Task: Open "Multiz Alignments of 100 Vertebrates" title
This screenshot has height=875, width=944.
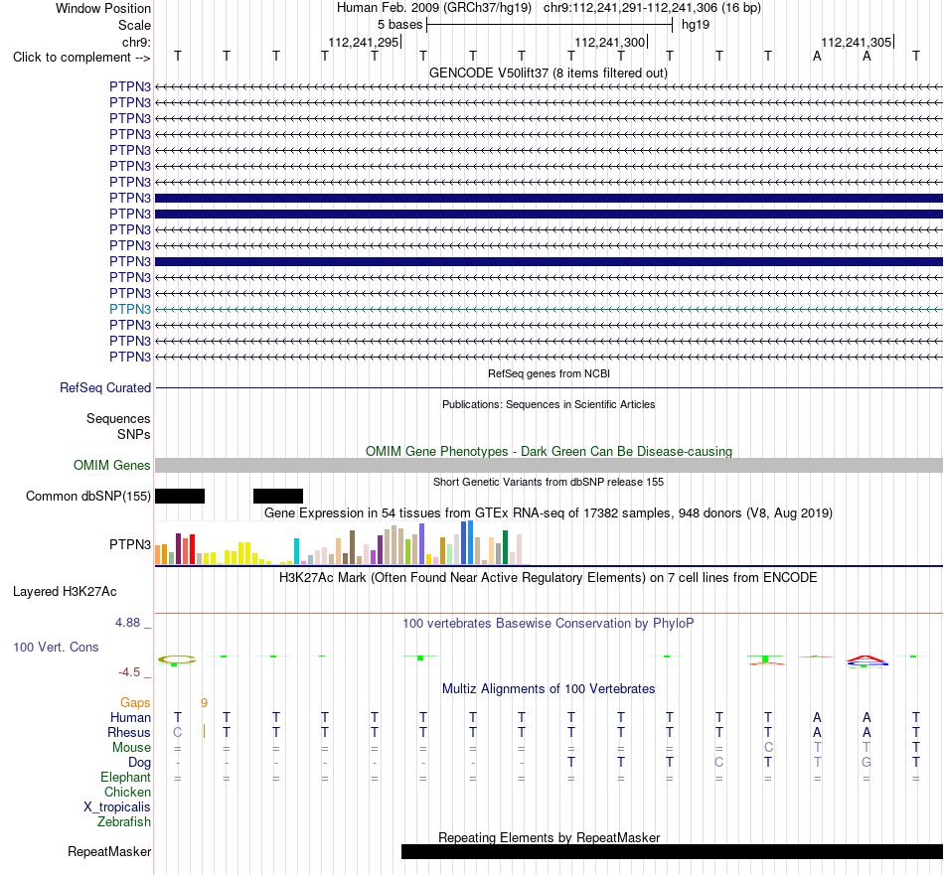Action: [x=549, y=689]
